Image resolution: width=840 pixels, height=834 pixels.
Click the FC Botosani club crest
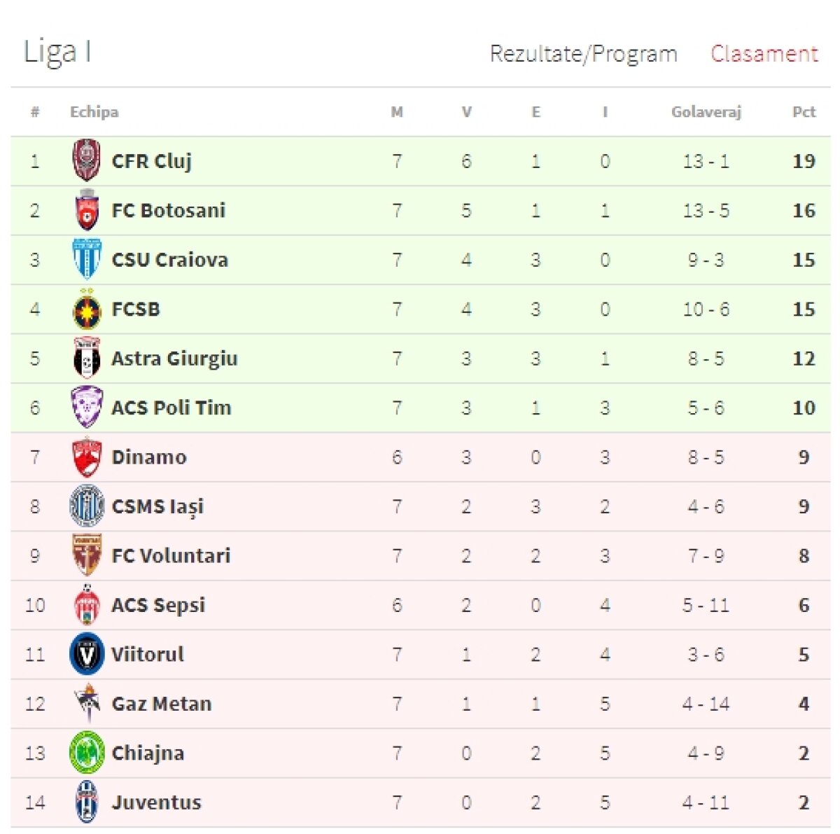click(x=87, y=210)
